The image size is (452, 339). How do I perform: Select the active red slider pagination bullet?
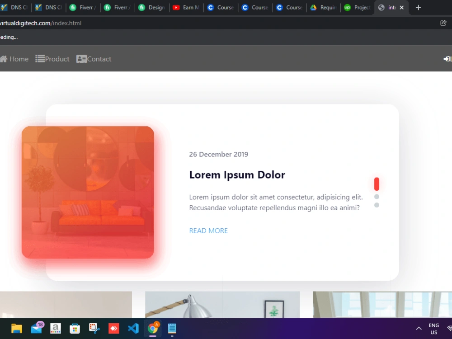tap(377, 184)
